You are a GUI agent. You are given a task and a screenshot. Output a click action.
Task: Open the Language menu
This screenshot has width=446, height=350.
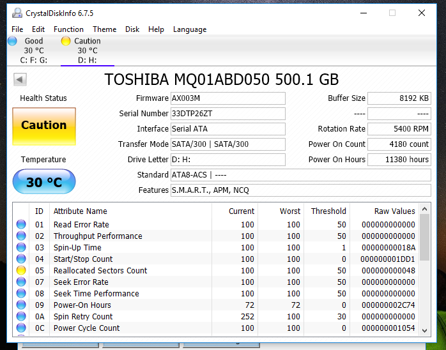[x=190, y=29]
